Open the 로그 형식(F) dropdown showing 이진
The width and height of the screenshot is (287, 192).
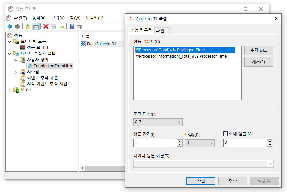point(158,122)
